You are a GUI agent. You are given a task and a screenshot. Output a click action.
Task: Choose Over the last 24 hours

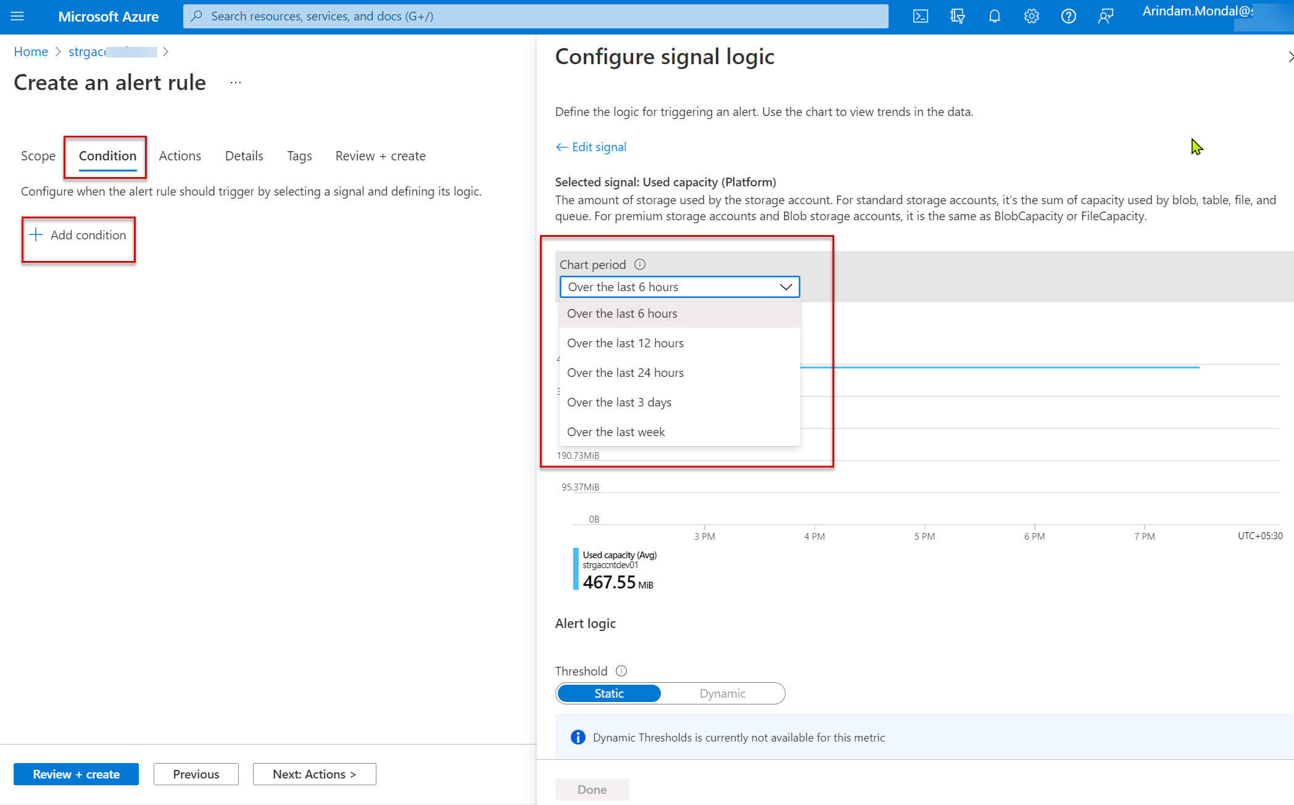coord(625,373)
